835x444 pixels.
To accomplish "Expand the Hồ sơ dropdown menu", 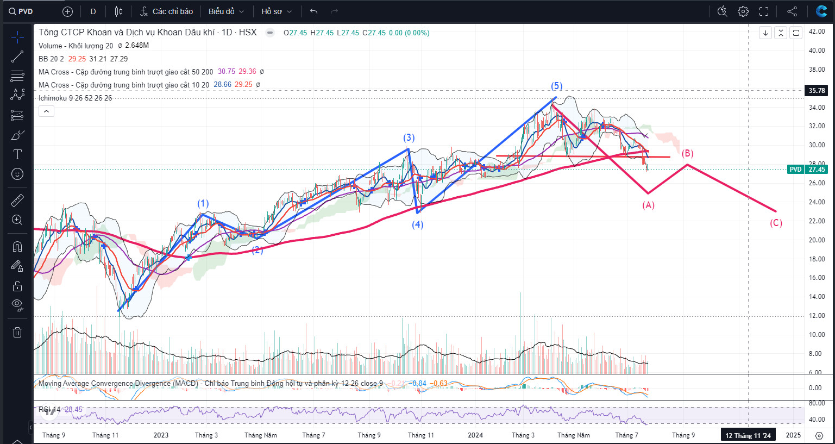I will (x=277, y=11).
